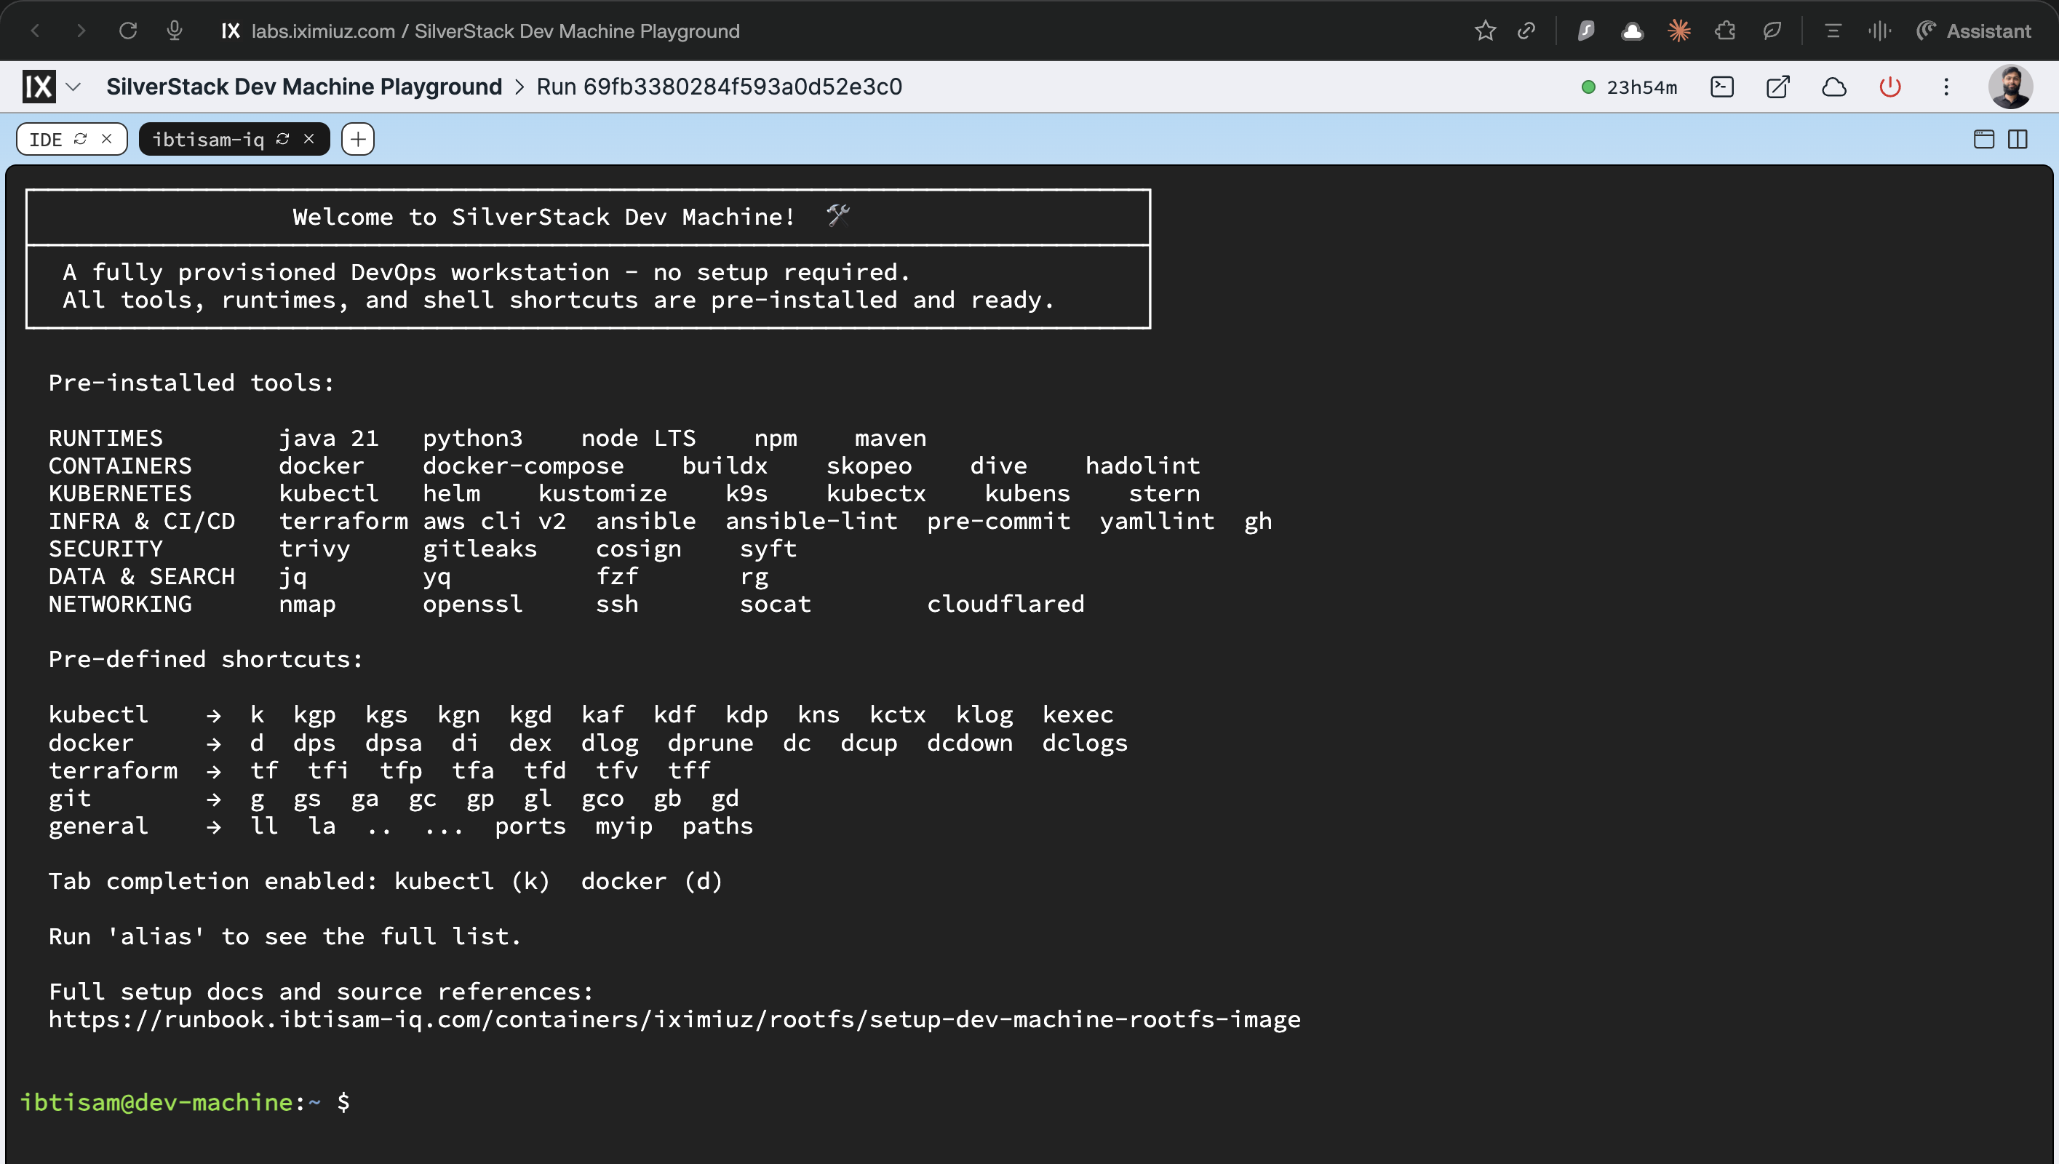
Task: Open the SilverStack Dev Machine Playground breadcrumb
Action: click(303, 87)
